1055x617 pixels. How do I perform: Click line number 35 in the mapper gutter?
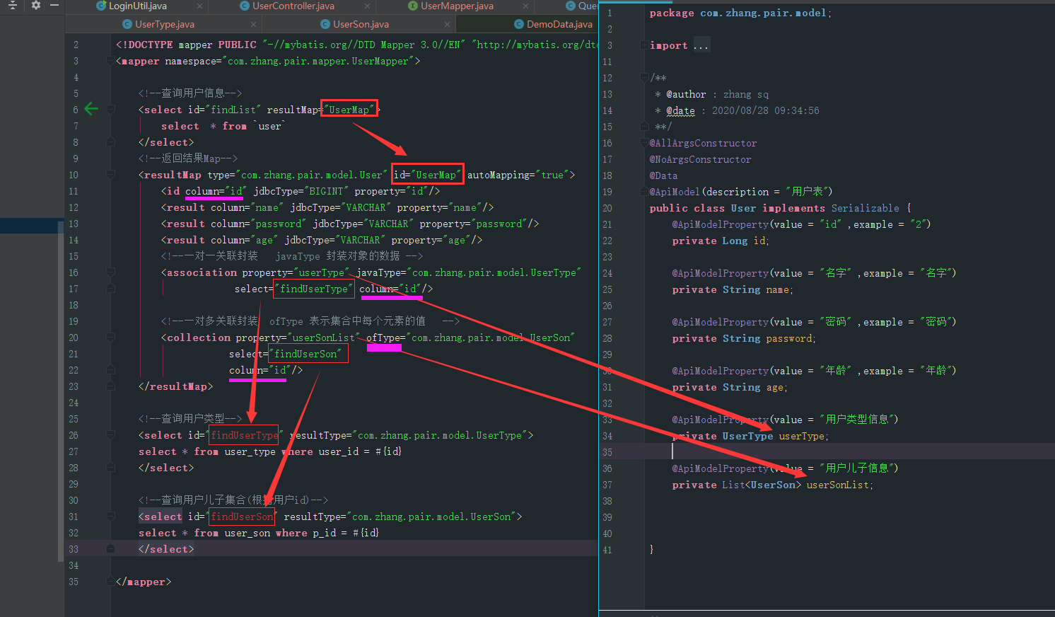pos(74,582)
